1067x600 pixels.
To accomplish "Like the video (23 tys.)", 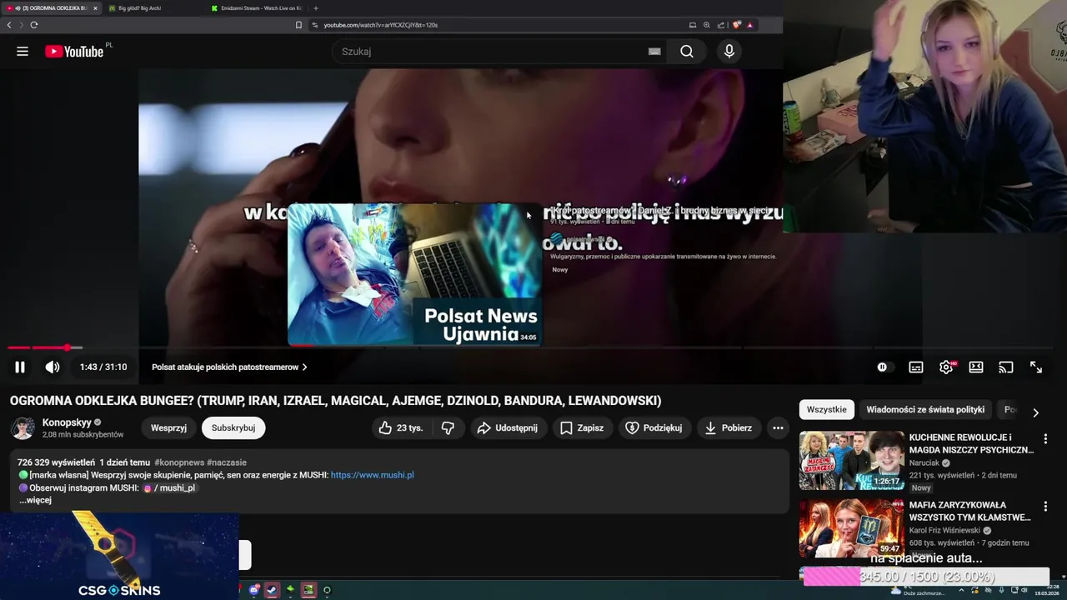I will coord(401,427).
